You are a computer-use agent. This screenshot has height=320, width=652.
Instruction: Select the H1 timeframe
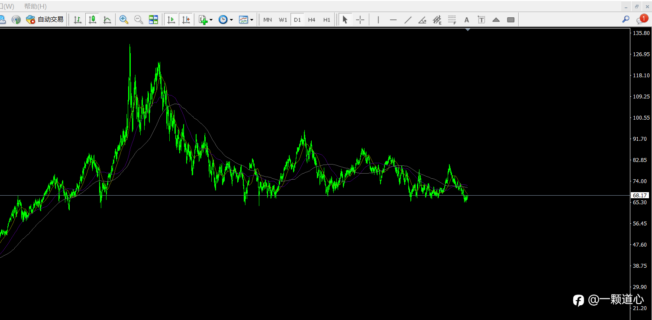click(326, 20)
